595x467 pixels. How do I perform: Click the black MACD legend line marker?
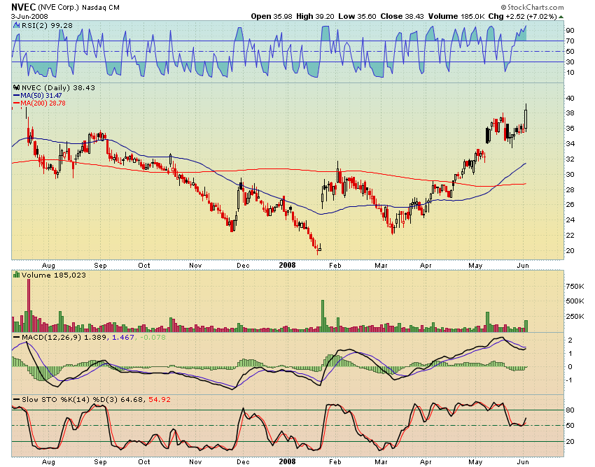[16, 337]
